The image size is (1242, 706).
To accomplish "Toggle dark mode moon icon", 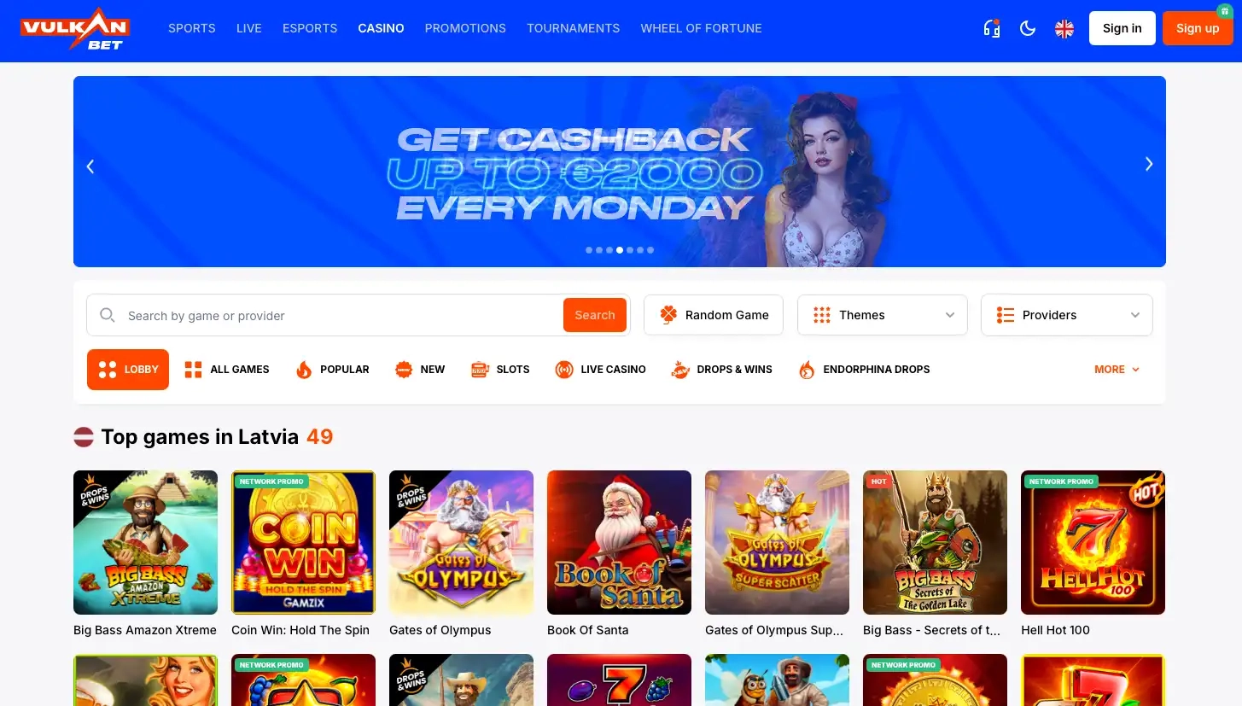I will click(1028, 28).
